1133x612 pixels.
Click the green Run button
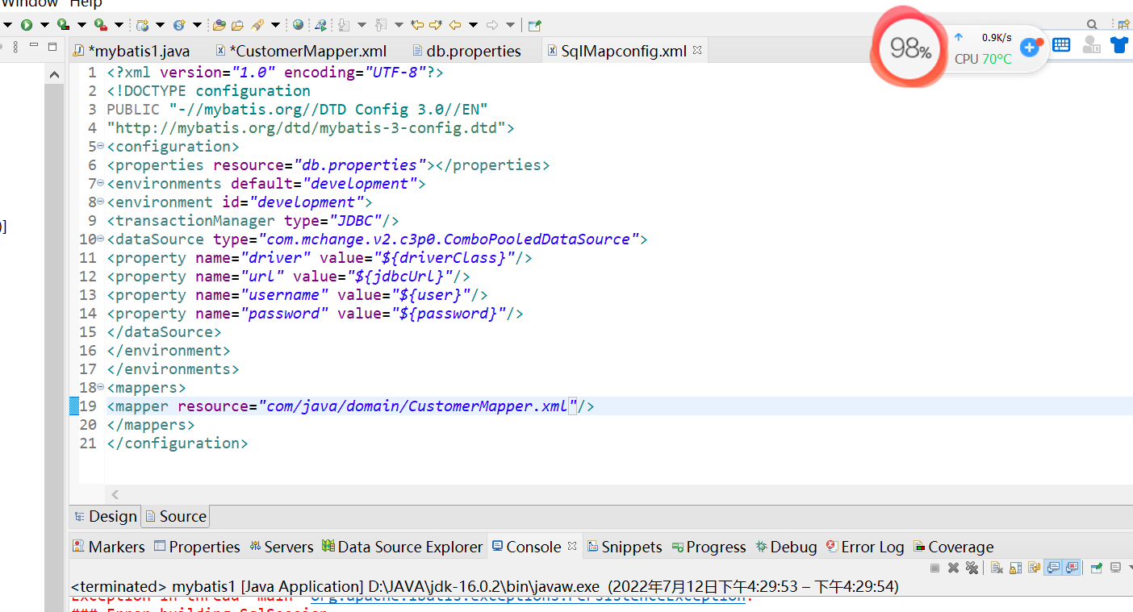coord(27,25)
